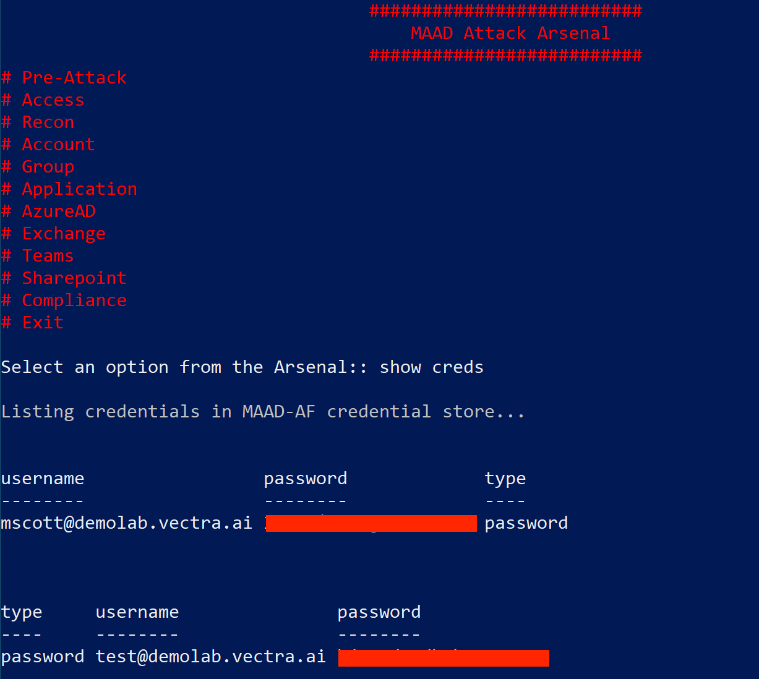Click the test@demolab.vectra.ai username
The height and width of the screenshot is (679, 759).
[210, 657]
